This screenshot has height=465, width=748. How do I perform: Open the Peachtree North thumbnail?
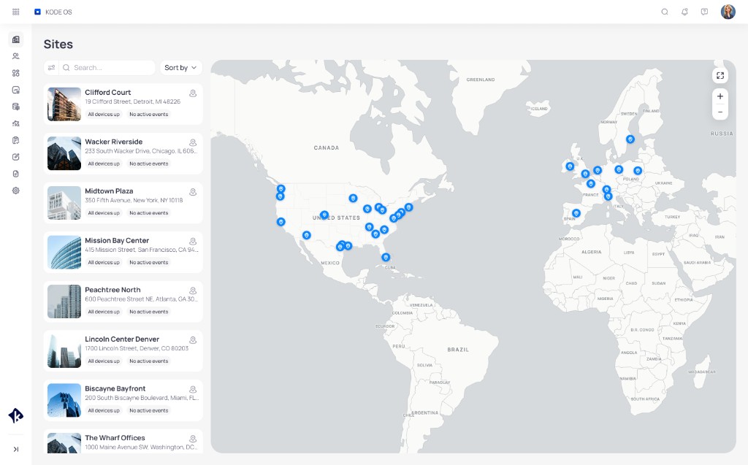pyautogui.click(x=64, y=301)
